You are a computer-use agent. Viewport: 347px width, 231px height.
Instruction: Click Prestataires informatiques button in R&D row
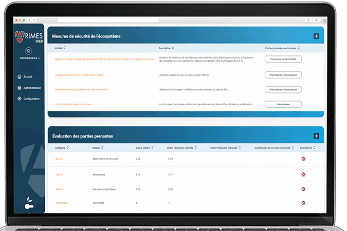click(x=283, y=89)
